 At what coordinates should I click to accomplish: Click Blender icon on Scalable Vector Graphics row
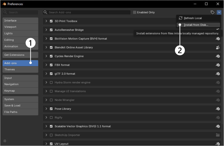point(218,126)
